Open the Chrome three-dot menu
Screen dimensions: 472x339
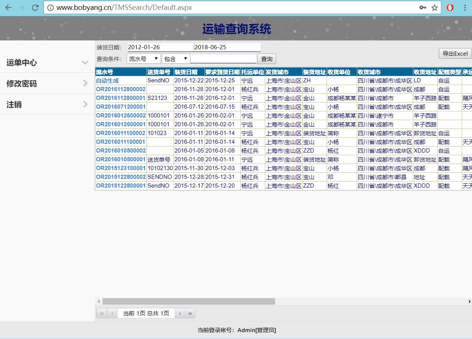point(465,8)
